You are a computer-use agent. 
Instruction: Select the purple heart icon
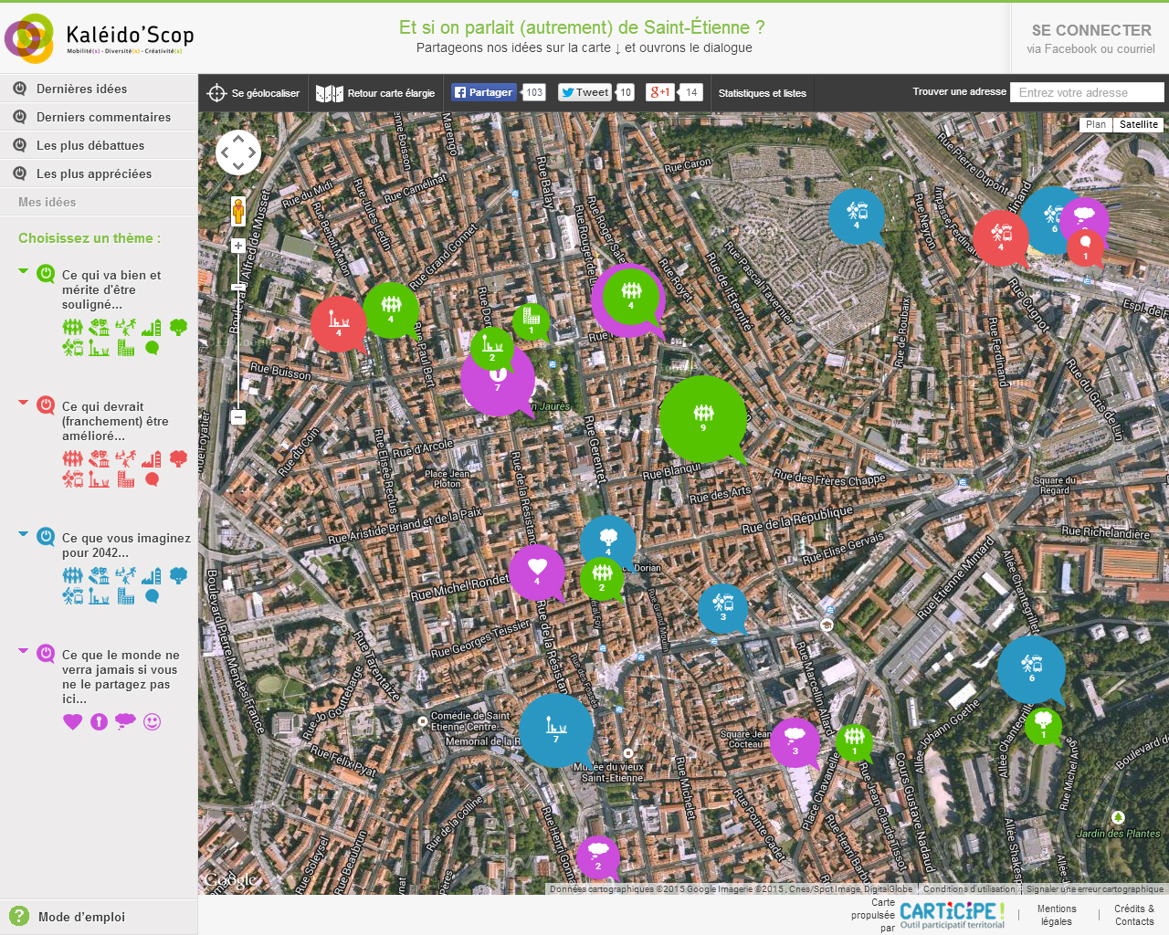coord(73,721)
